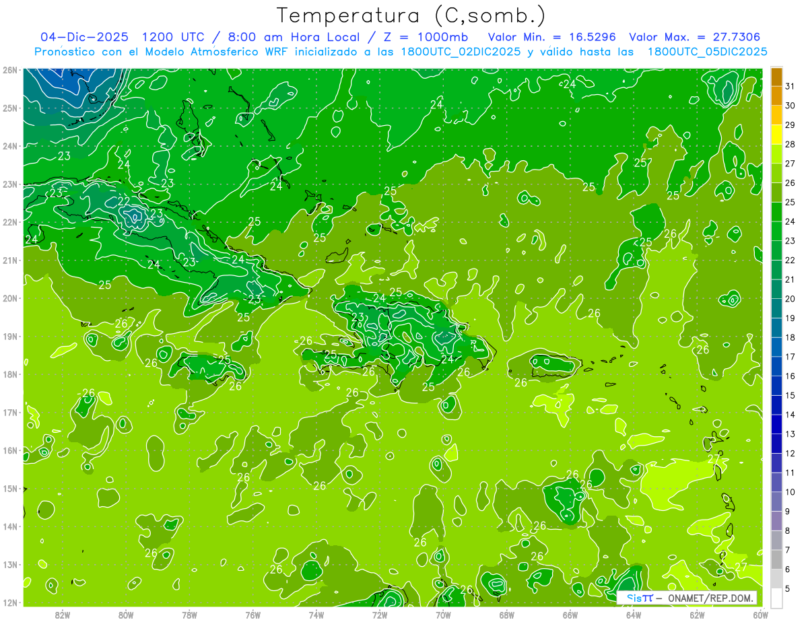Click the 12N latitude label

(9, 602)
